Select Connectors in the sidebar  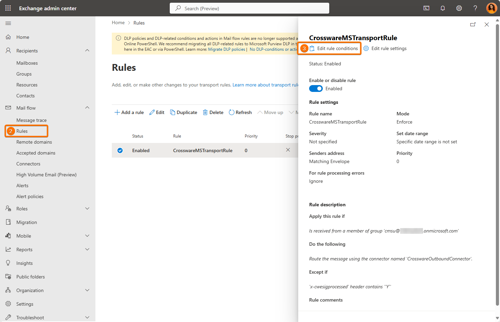tap(28, 164)
